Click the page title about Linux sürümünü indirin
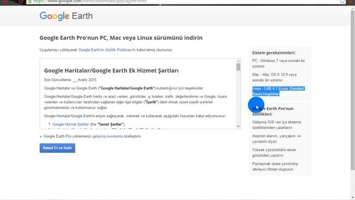Screen dimensions: 355x200 [121, 38]
